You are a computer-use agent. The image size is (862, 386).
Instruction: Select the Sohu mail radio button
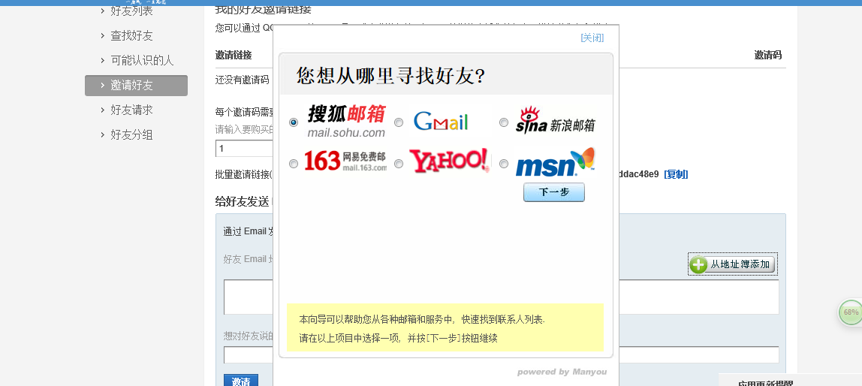click(x=294, y=122)
